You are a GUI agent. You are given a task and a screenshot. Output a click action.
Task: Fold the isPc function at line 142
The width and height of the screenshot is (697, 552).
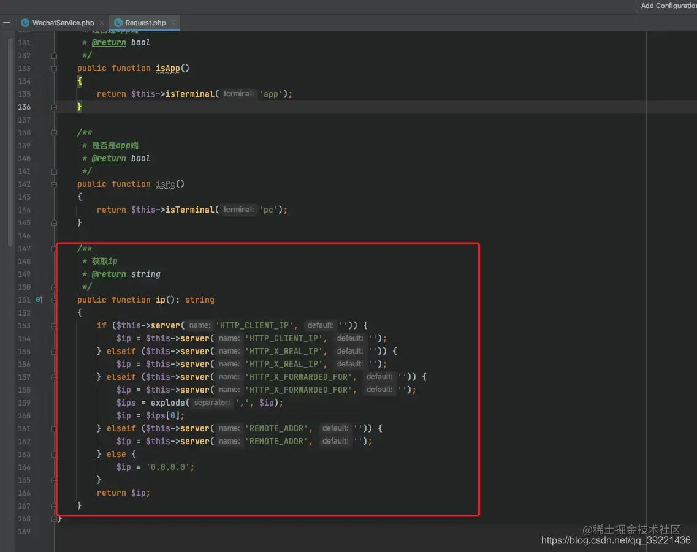(54, 184)
